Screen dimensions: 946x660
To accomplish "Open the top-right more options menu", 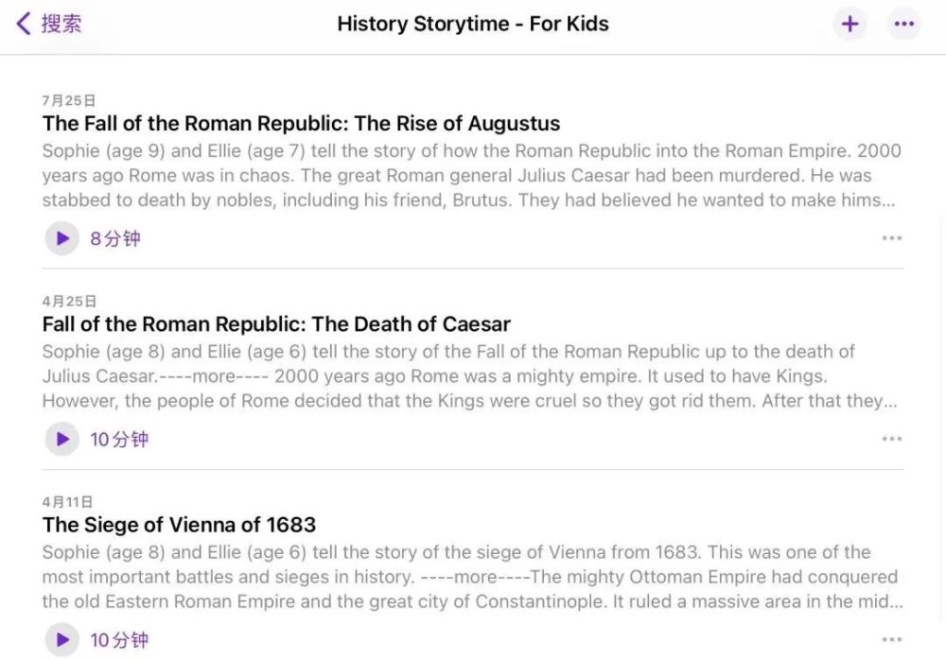I will 903,25.
